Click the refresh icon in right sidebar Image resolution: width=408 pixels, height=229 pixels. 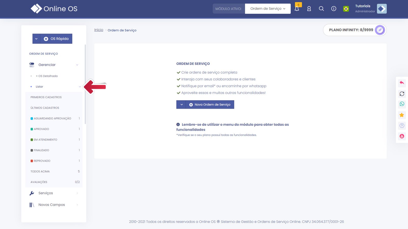click(402, 94)
